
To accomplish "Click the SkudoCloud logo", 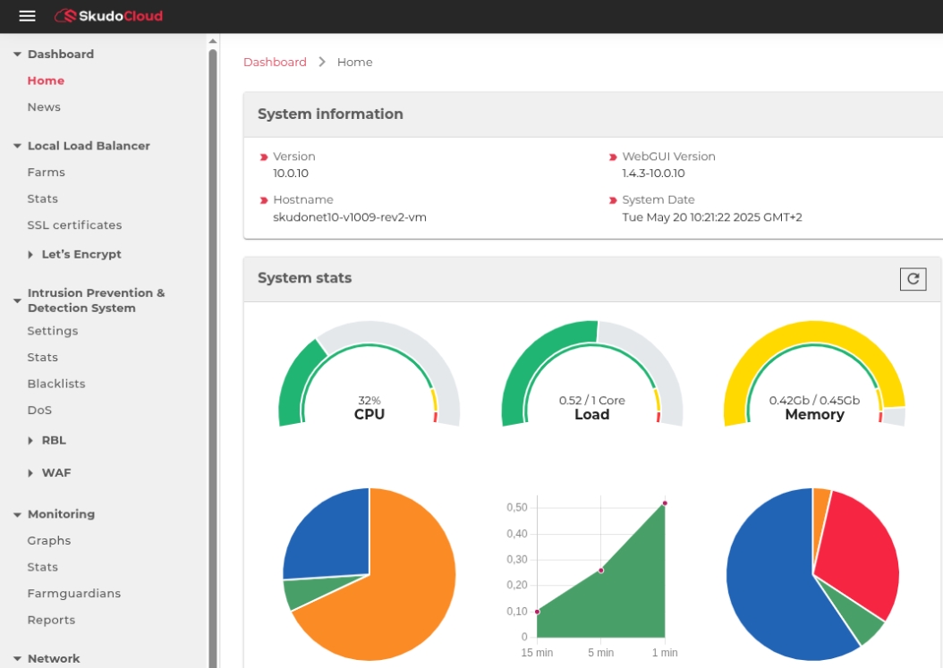I will coord(108,16).
